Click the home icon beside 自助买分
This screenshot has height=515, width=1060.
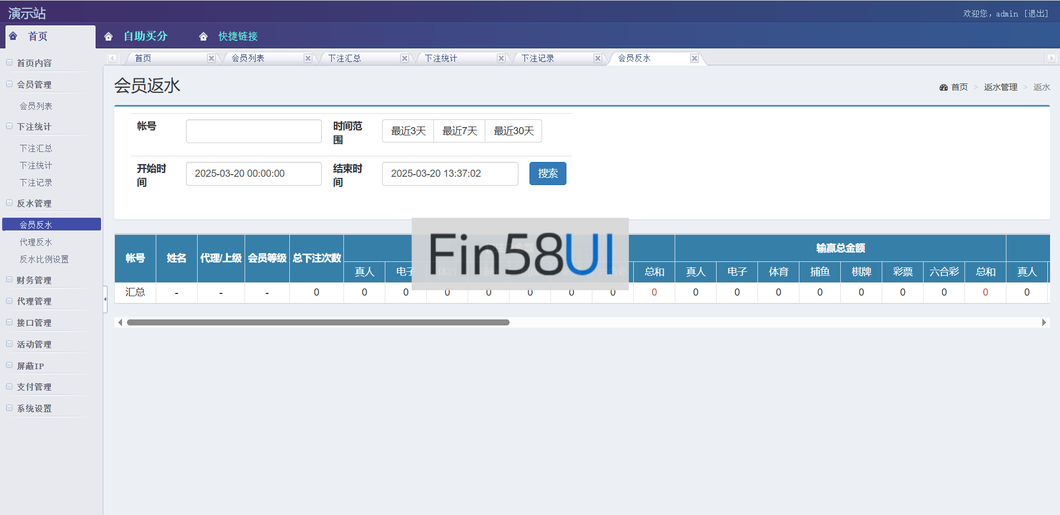[109, 36]
